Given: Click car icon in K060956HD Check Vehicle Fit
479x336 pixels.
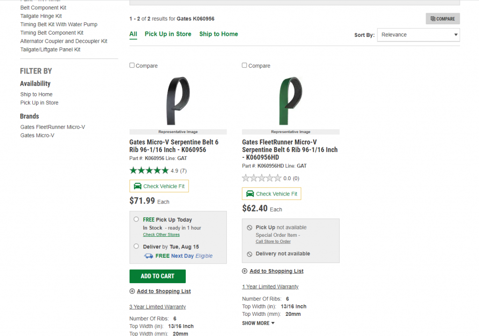Looking at the screenshot, I should (x=250, y=194).
